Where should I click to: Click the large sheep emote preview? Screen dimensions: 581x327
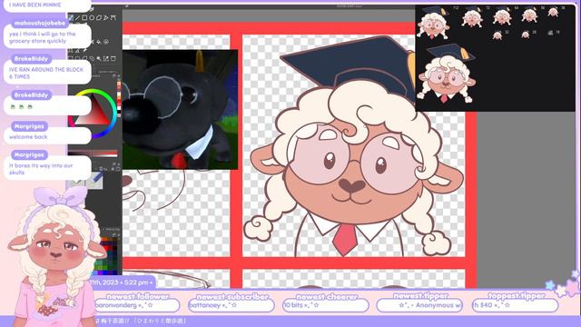click(446, 74)
